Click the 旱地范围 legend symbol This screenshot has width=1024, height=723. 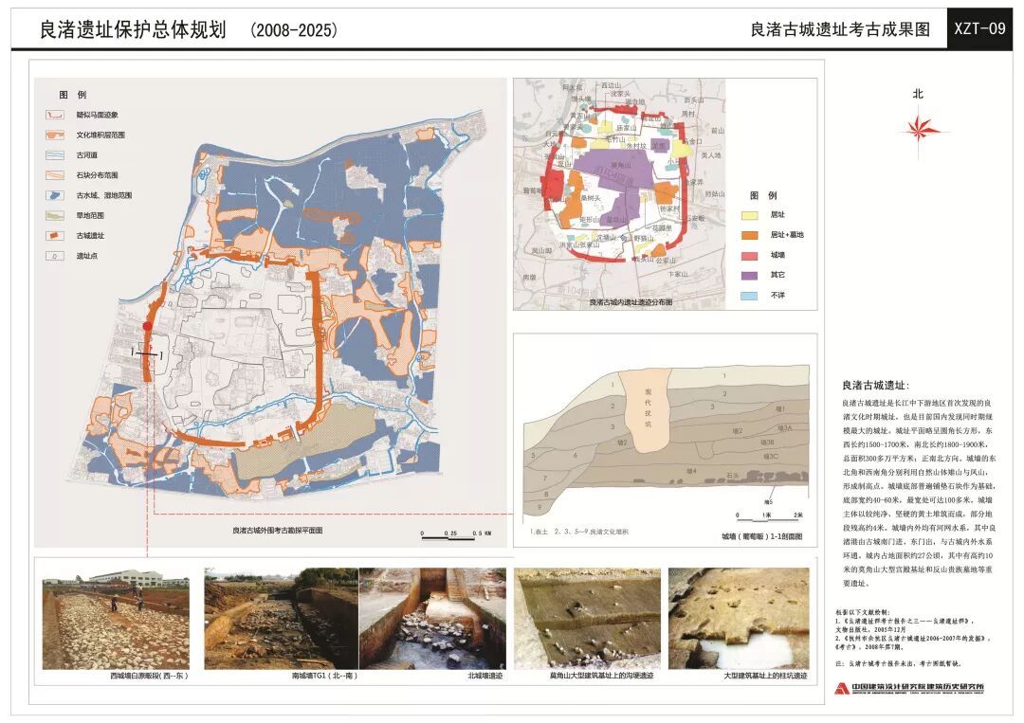pyautogui.click(x=55, y=215)
